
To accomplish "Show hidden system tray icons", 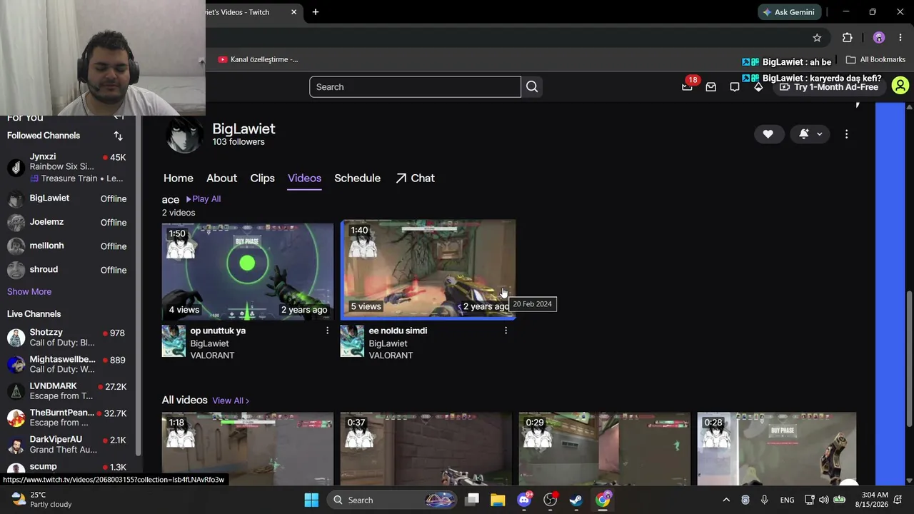I will (x=726, y=500).
